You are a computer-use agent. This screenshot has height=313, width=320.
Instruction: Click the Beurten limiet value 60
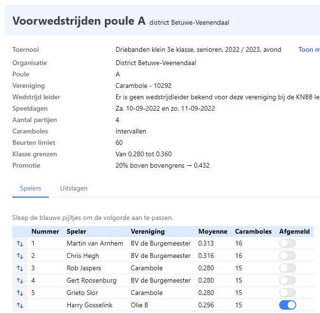click(x=119, y=142)
